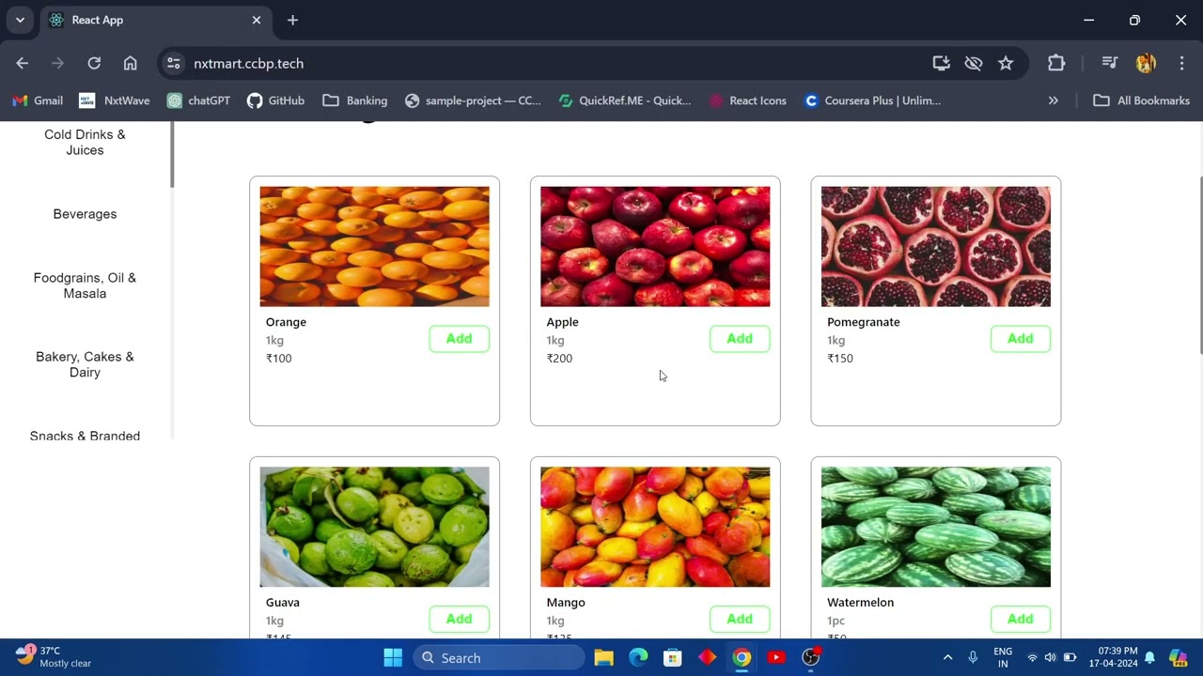
Task: Click the Pomegranate product image
Action: point(936,246)
